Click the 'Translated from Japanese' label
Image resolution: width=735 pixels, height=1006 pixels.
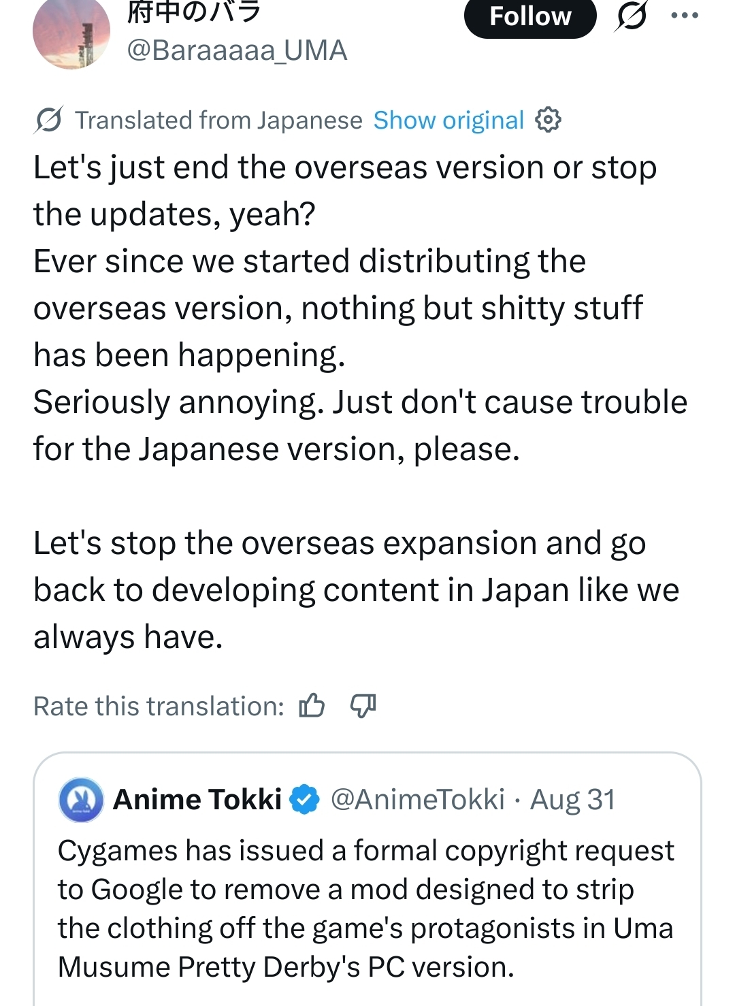coord(218,120)
